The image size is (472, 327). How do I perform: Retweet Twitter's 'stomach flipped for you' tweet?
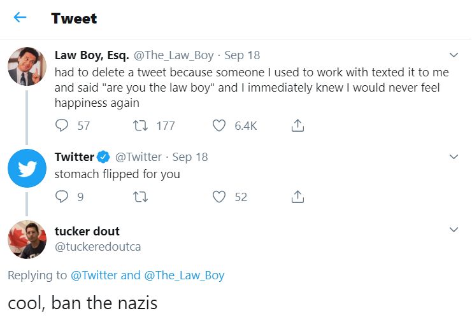click(140, 197)
